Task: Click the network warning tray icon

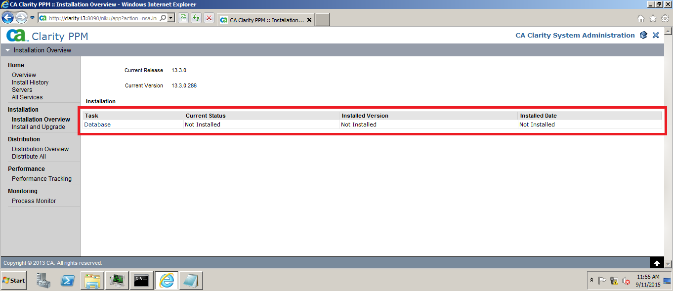Action: click(614, 280)
